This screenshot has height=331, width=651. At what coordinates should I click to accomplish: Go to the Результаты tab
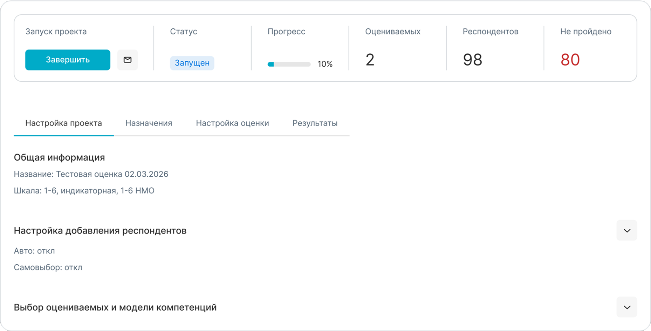click(x=315, y=123)
